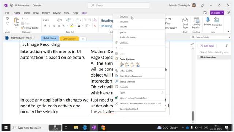The image size is (234, 132).
Task: Select Add to Dictionary
Action: [139, 37]
